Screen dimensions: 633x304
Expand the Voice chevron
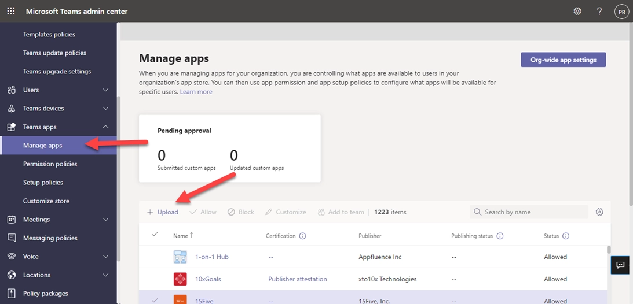(x=106, y=257)
